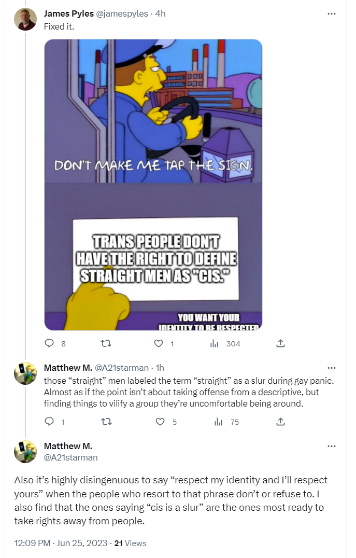Viewport: 356px width, 558px height.
Task: Reply to James Pyles' tweet
Action: [x=50, y=343]
